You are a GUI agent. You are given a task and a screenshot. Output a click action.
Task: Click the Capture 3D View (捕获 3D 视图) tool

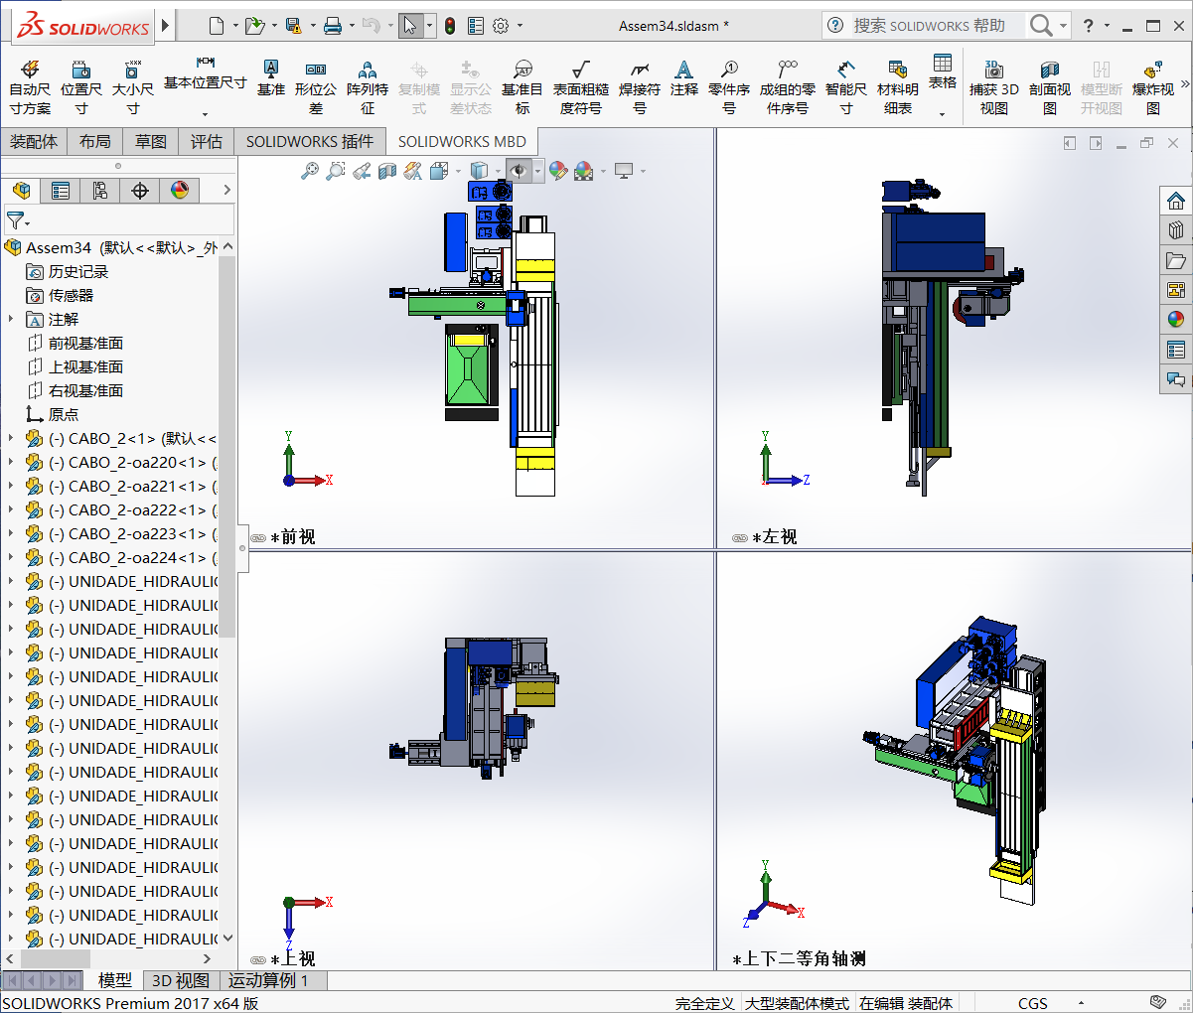(x=994, y=86)
